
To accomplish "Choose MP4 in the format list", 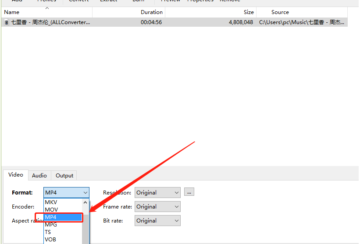I will pyautogui.click(x=63, y=217).
